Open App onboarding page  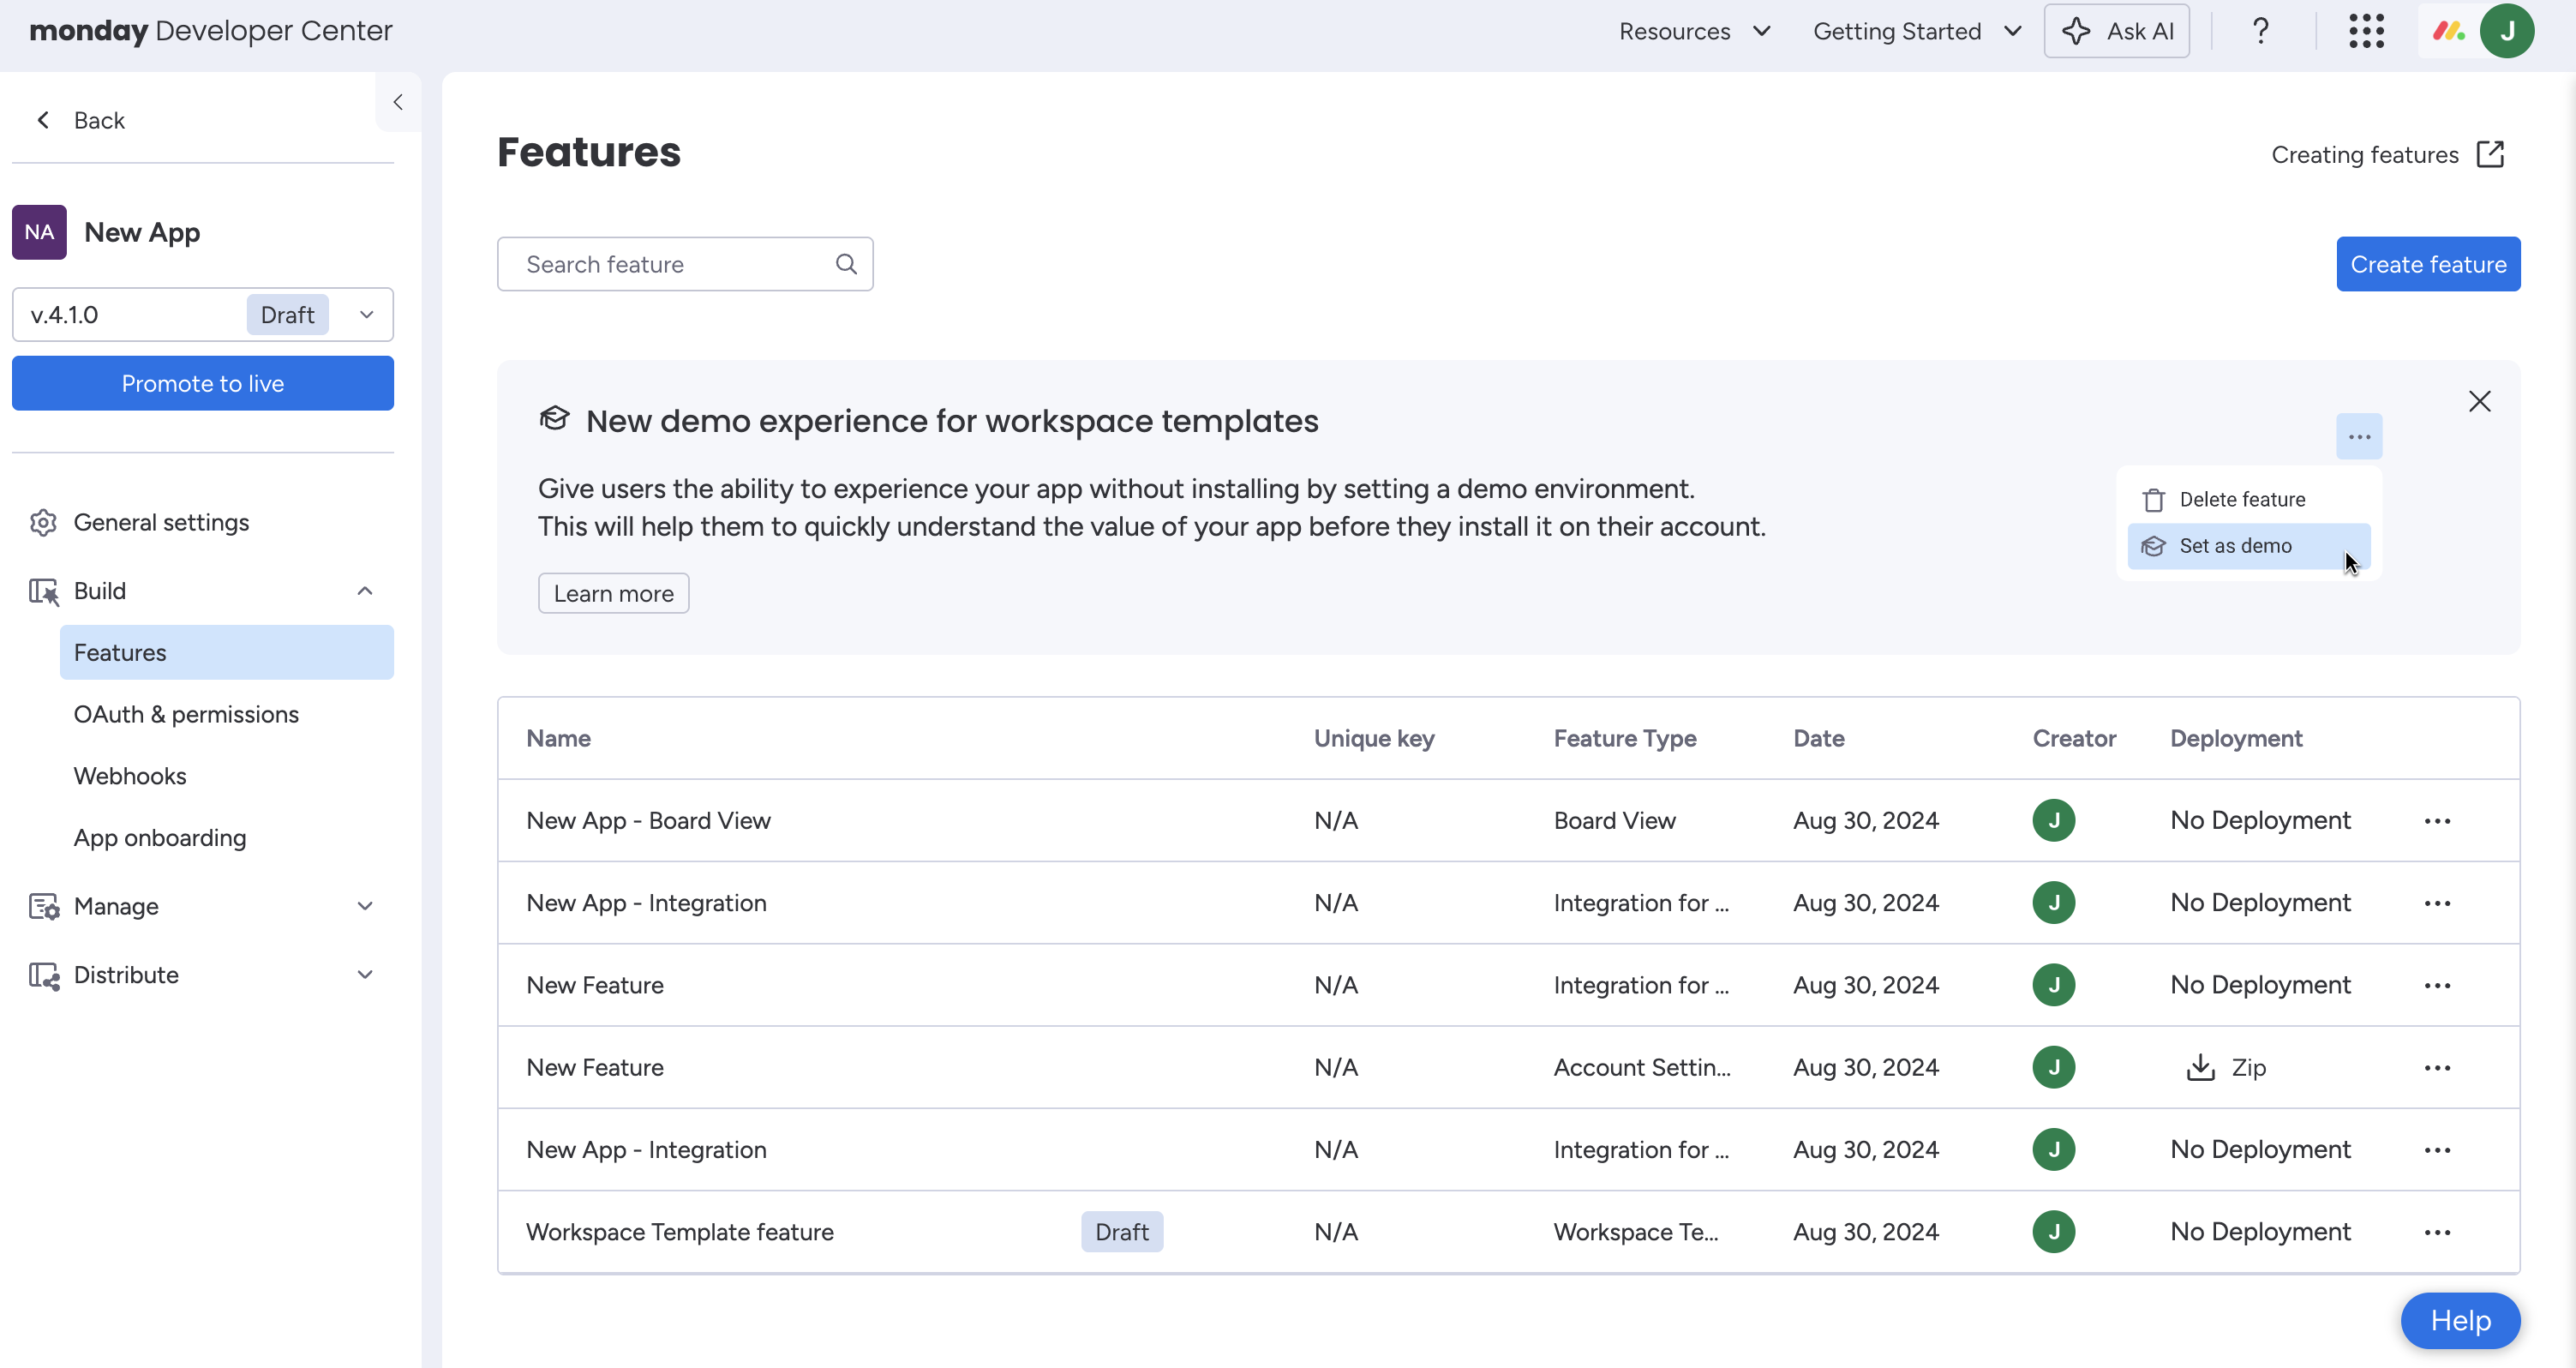pyautogui.click(x=160, y=838)
